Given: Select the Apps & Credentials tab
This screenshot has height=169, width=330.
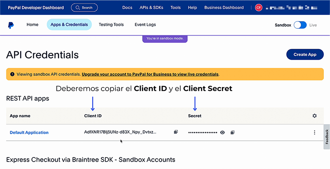Looking at the screenshot, I should tap(69, 25).
